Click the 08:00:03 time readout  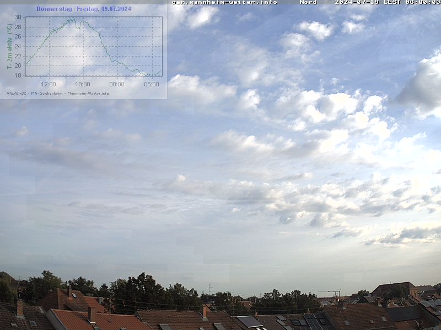pos(422,2)
